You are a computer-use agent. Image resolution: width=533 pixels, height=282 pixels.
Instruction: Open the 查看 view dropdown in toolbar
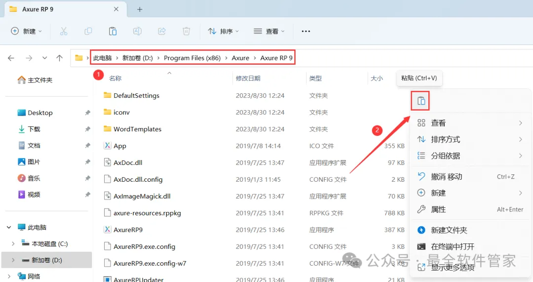(269, 31)
